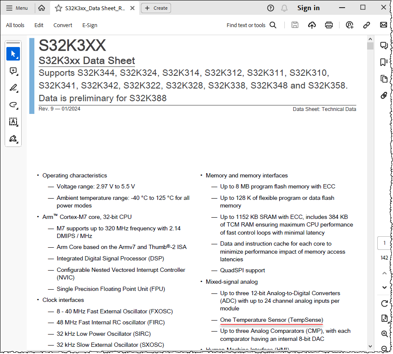Zoom in on the document page
Image resolution: width=393 pixels, height=354 pixels.
(x=384, y=334)
